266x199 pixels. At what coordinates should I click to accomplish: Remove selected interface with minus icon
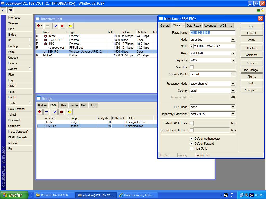tap(47, 26)
